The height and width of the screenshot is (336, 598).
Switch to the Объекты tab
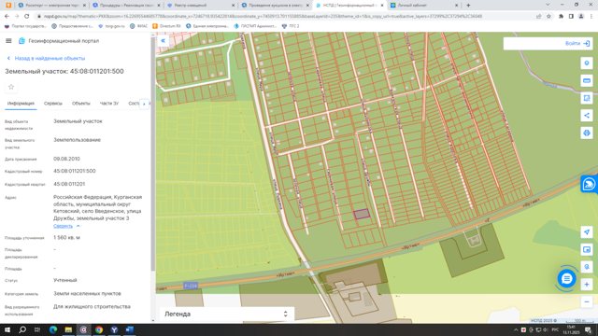(81, 104)
